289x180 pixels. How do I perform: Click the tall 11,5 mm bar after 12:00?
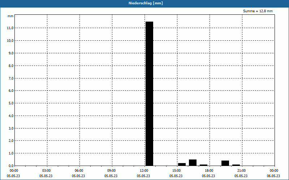pos(149,94)
